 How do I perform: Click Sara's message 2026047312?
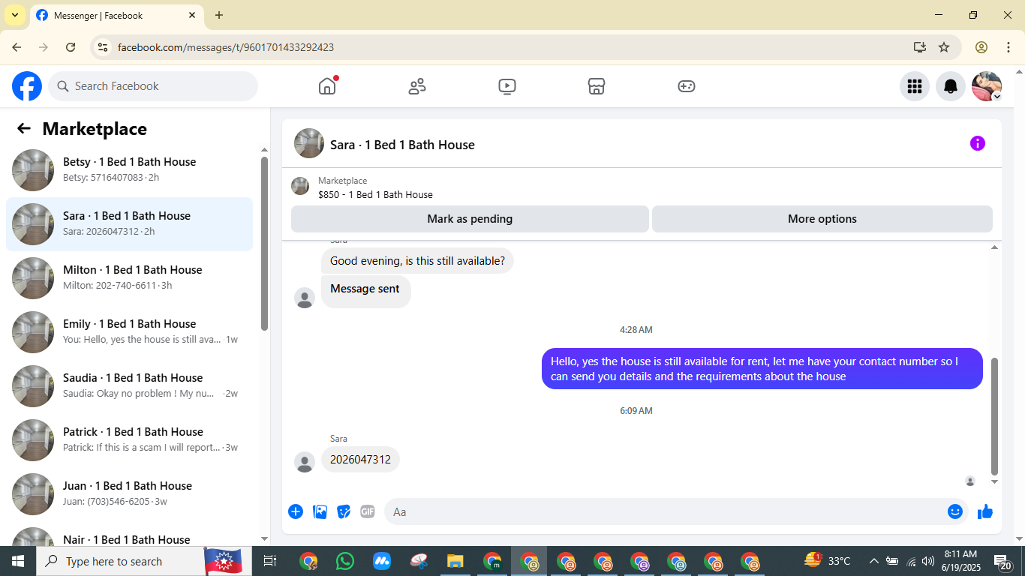click(360, 460)
